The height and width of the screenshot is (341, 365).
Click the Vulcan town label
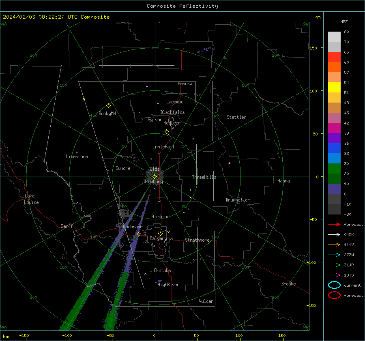206,301
